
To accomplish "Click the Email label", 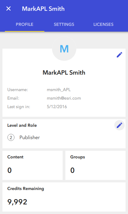I will [13, 98].
